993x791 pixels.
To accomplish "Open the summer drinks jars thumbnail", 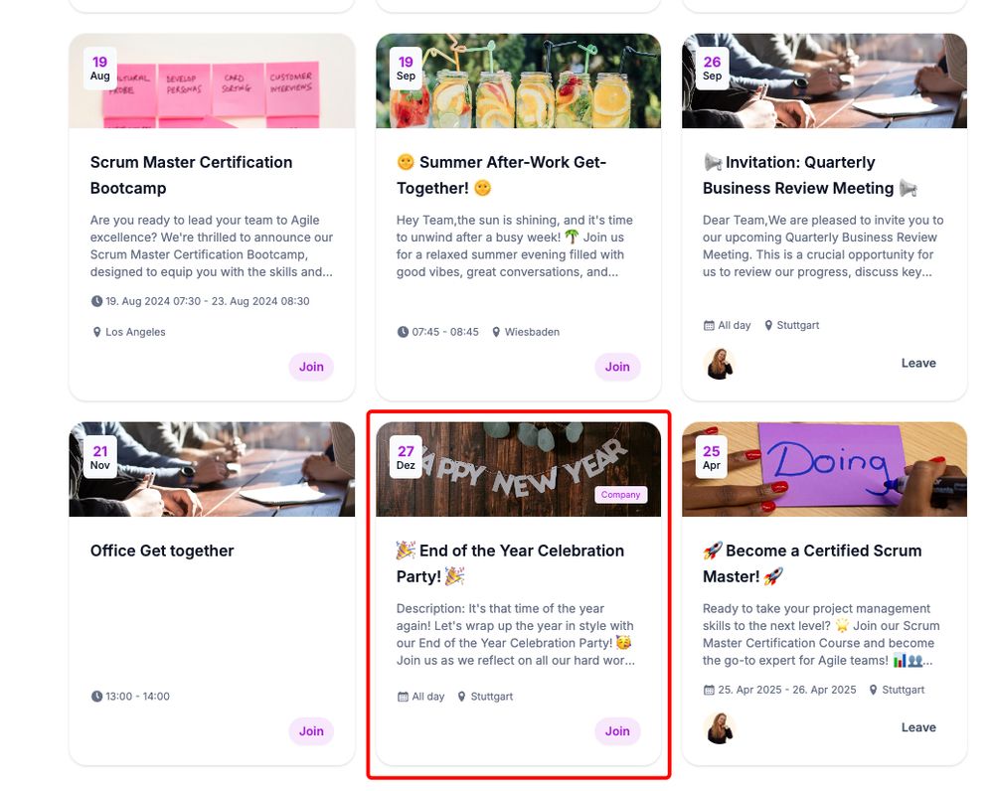I will [518, 81].
